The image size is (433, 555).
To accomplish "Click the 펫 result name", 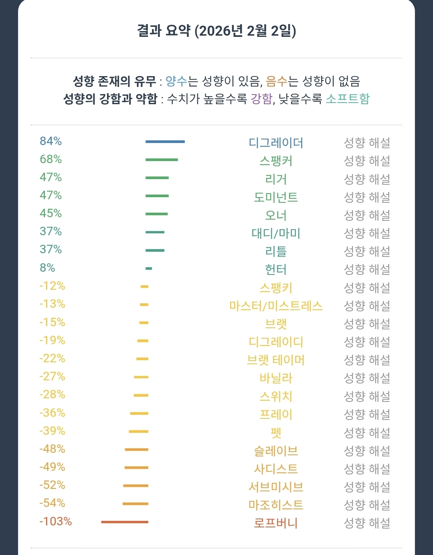I will (x=276, y=433).
